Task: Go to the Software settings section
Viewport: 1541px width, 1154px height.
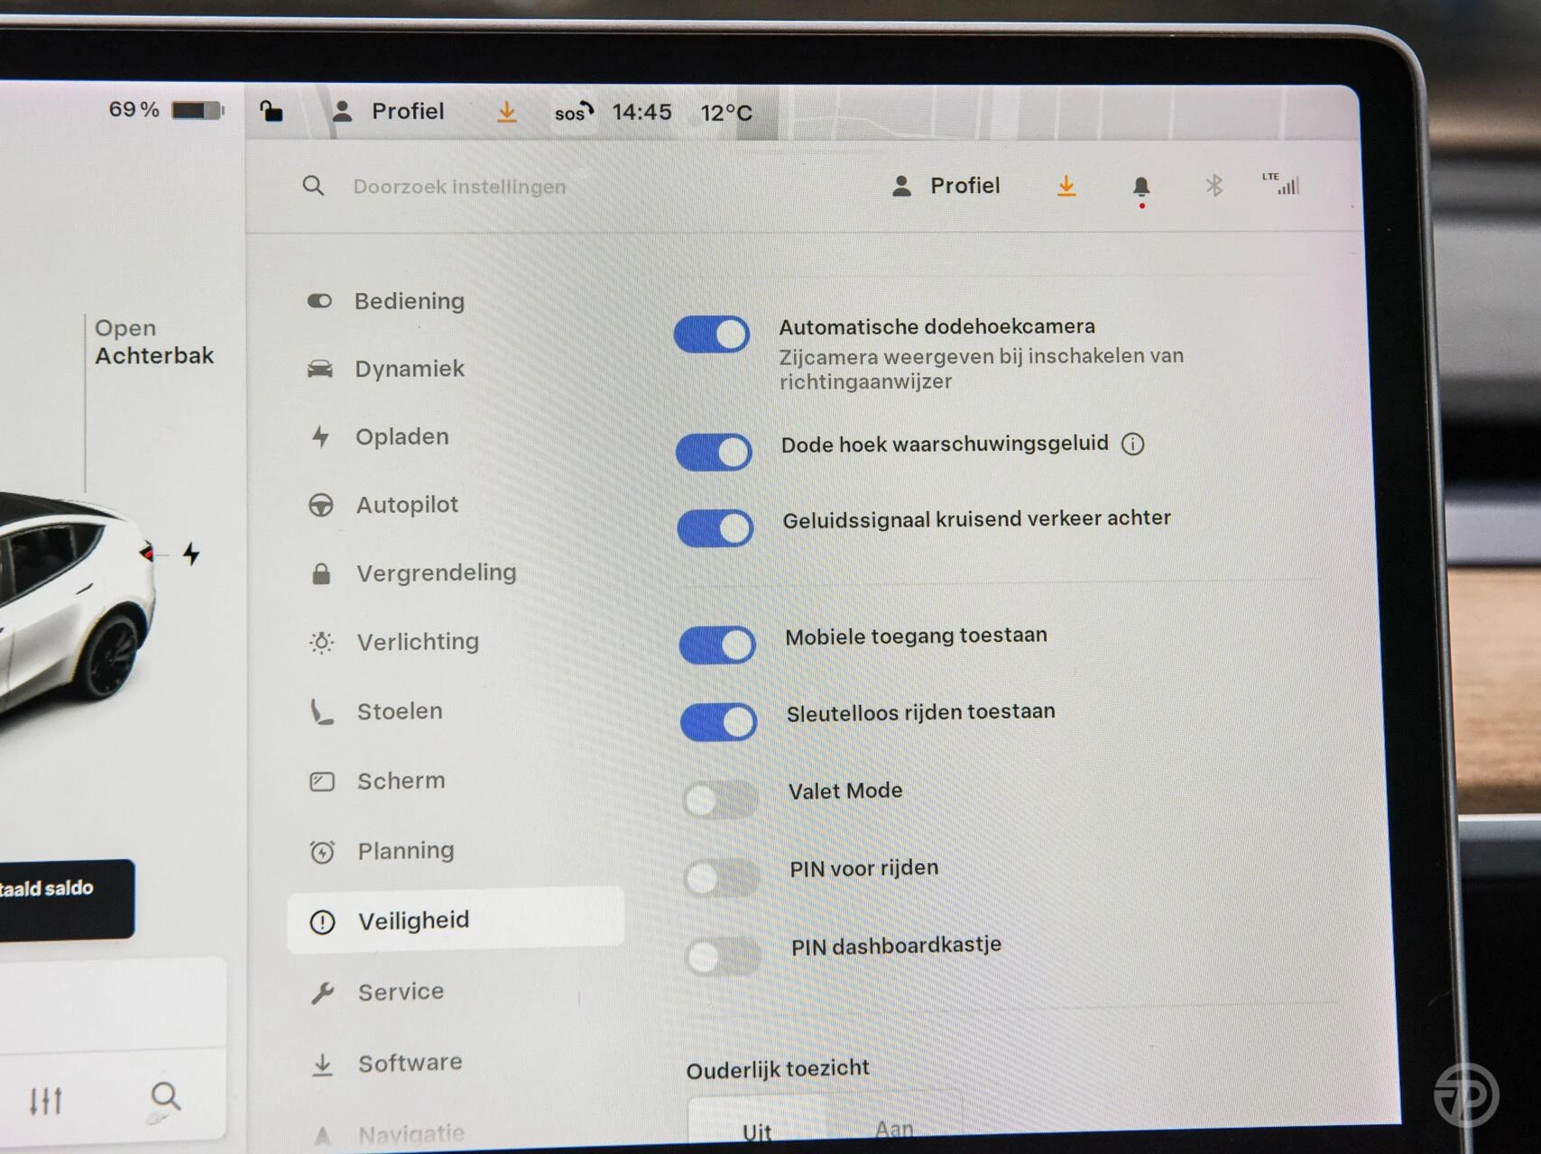Action: [410, 1063]
